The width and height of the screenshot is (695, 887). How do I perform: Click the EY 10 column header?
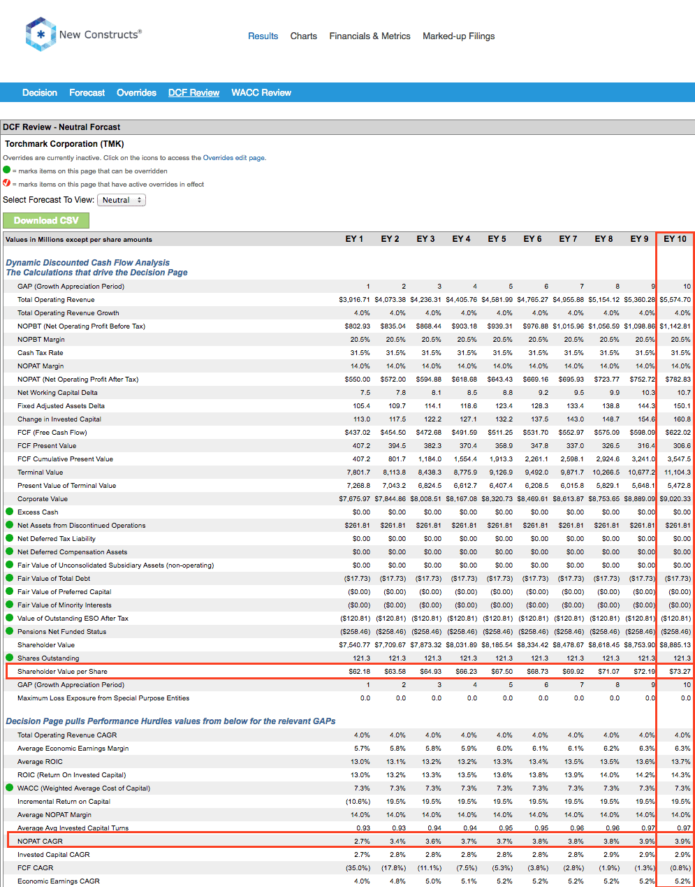tap(675, 239)
